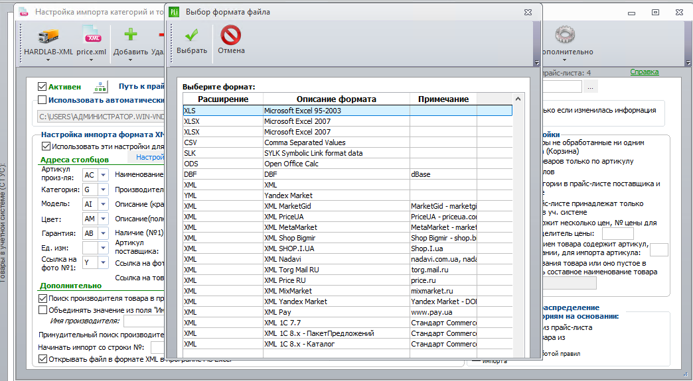The width and height of the screenshot is (693, 381).
Task: Select XML 1C 7.7 format row
Action: tap(347, 322)
